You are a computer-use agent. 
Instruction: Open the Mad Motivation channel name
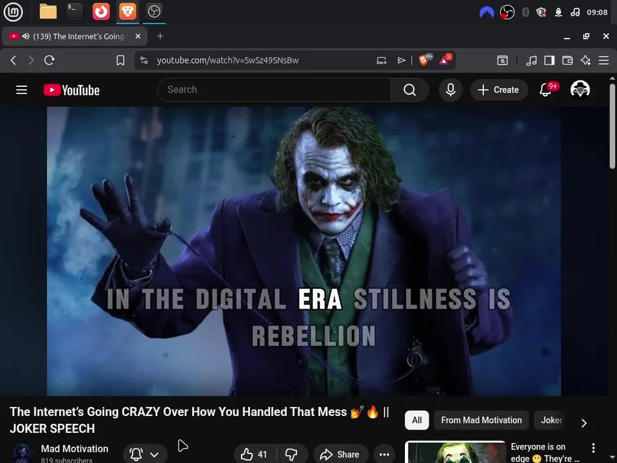(75, 448)
